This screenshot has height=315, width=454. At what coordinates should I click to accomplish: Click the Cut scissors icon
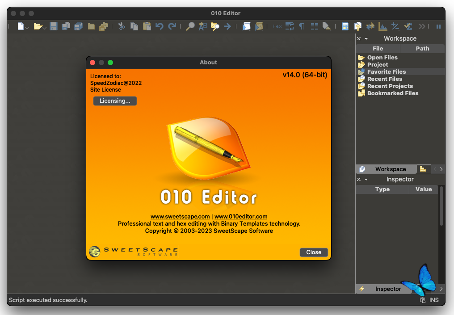click(122, 26)
